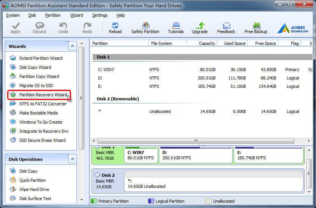The image size is (316, 208).
Task: Select D: 200.01GB NTFS block in disk map
Action: pyautogui.click(x=196, y=155)
